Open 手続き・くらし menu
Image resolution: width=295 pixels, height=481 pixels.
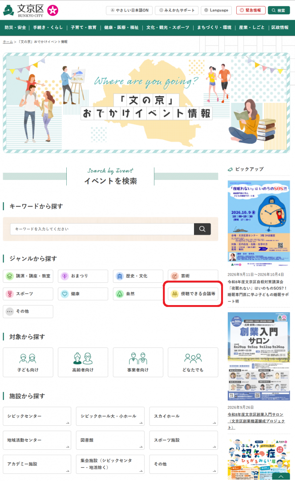[x=48, y=28]
